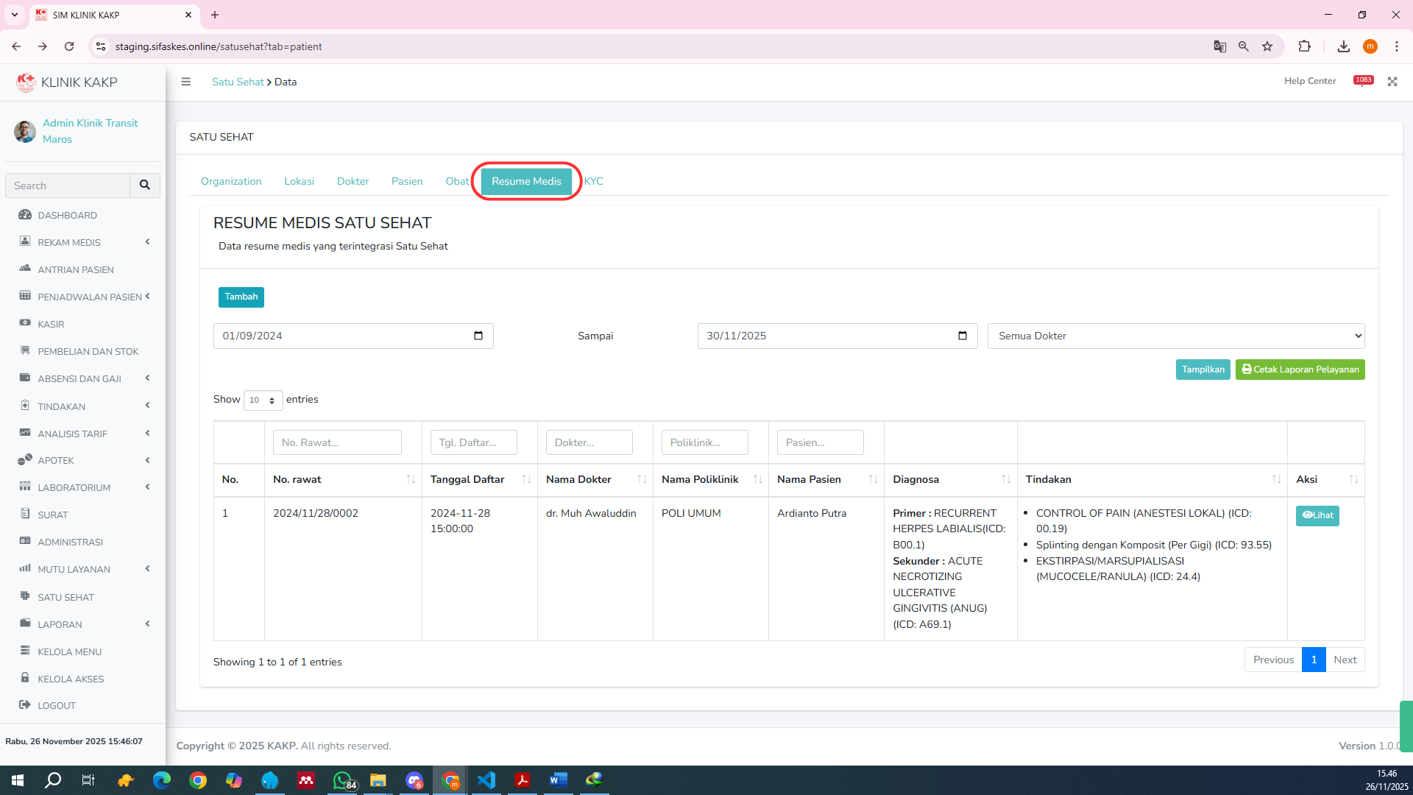Open the Satu Sehat sidebar item
This screenshot has height=795, width=1413.
pyautogui.click(x=65, y=597)
